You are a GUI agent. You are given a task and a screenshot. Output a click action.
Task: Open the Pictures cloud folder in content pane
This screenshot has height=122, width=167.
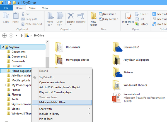[x=117, y=73]
